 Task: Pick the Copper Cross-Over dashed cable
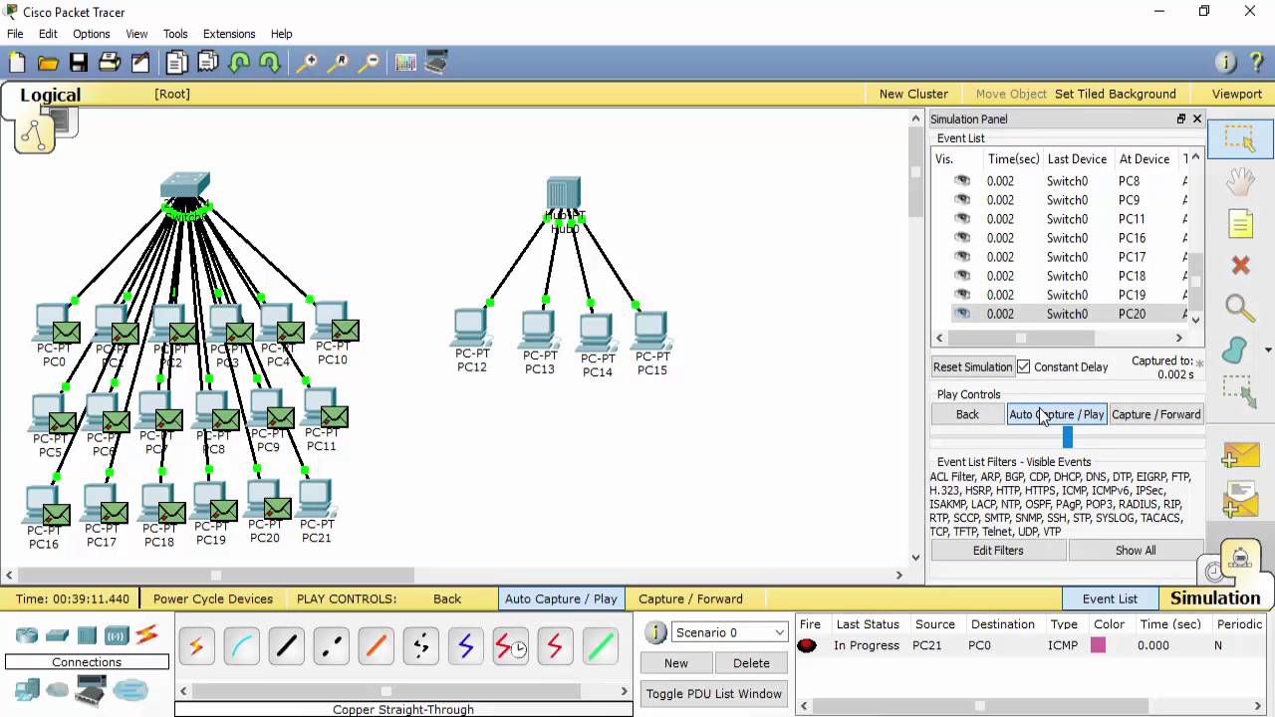point(331,647)
